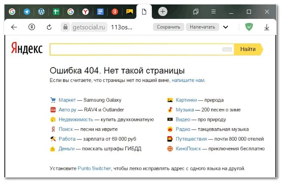Open the Работа link

pos(67,139)
